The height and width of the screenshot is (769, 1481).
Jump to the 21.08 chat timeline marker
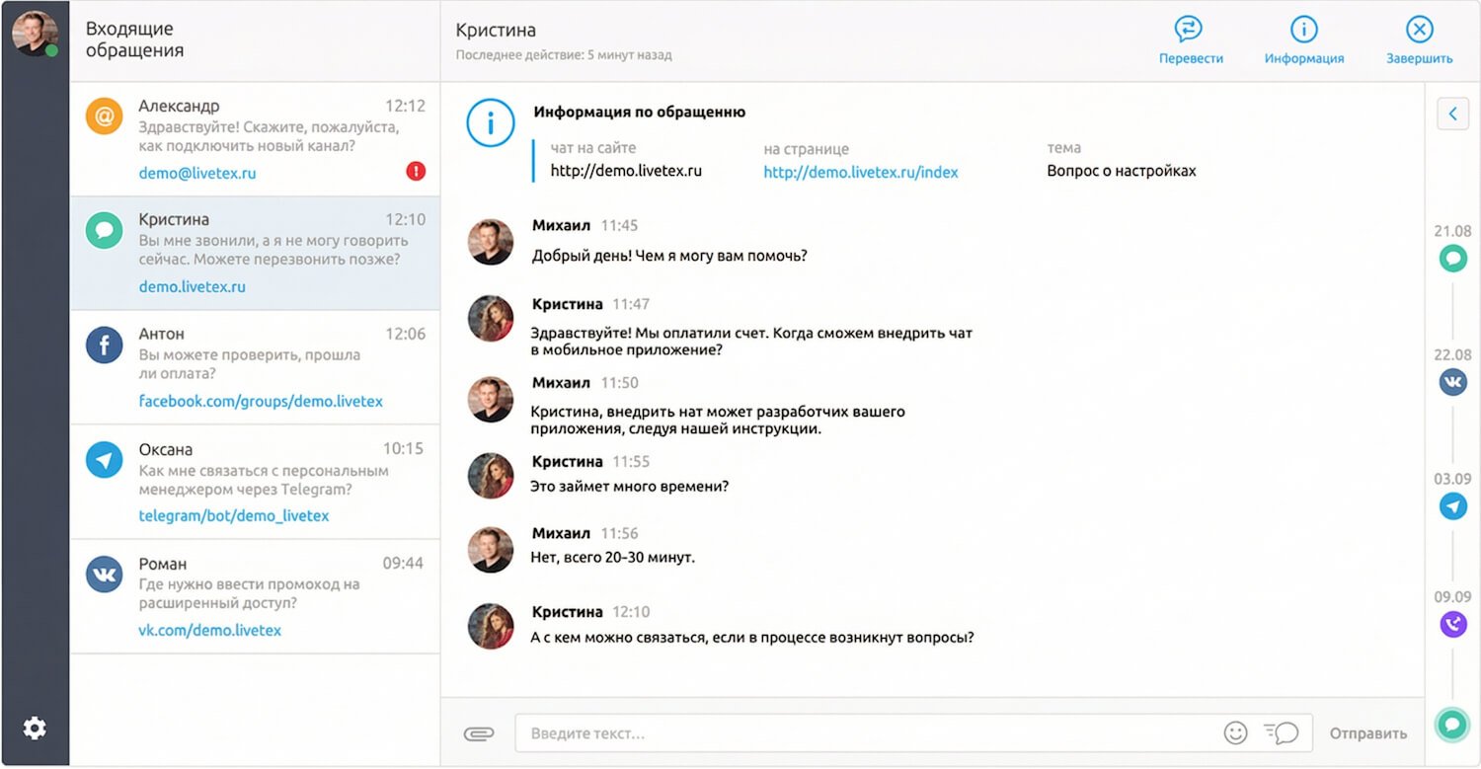pos(1452,259)
